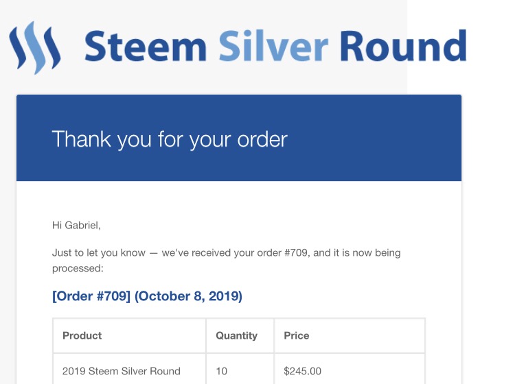Click the quantity value 10 cell

pyautogui.click(x=221, y=371)
